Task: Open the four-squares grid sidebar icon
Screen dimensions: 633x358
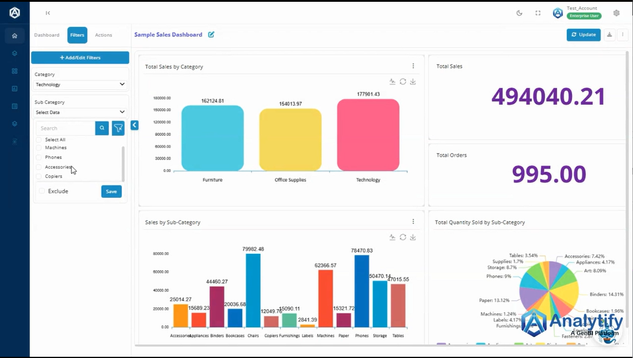Action: [14, 71]
